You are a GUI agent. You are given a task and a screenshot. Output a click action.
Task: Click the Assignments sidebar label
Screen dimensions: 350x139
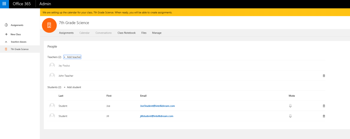[17, 25]
